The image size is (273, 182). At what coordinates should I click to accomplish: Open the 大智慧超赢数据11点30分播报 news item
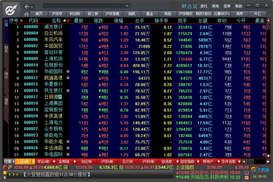[x=57, y=174]
